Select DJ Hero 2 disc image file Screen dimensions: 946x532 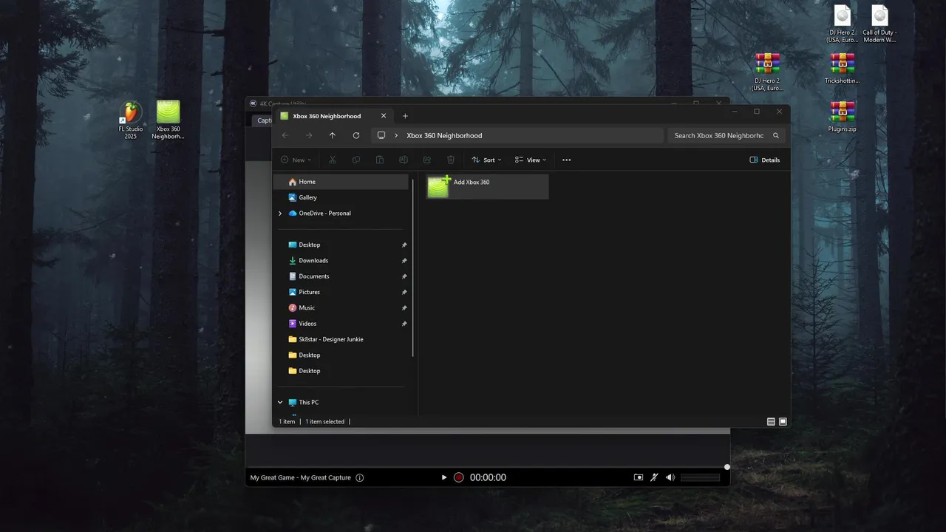[x=843, y=24]
